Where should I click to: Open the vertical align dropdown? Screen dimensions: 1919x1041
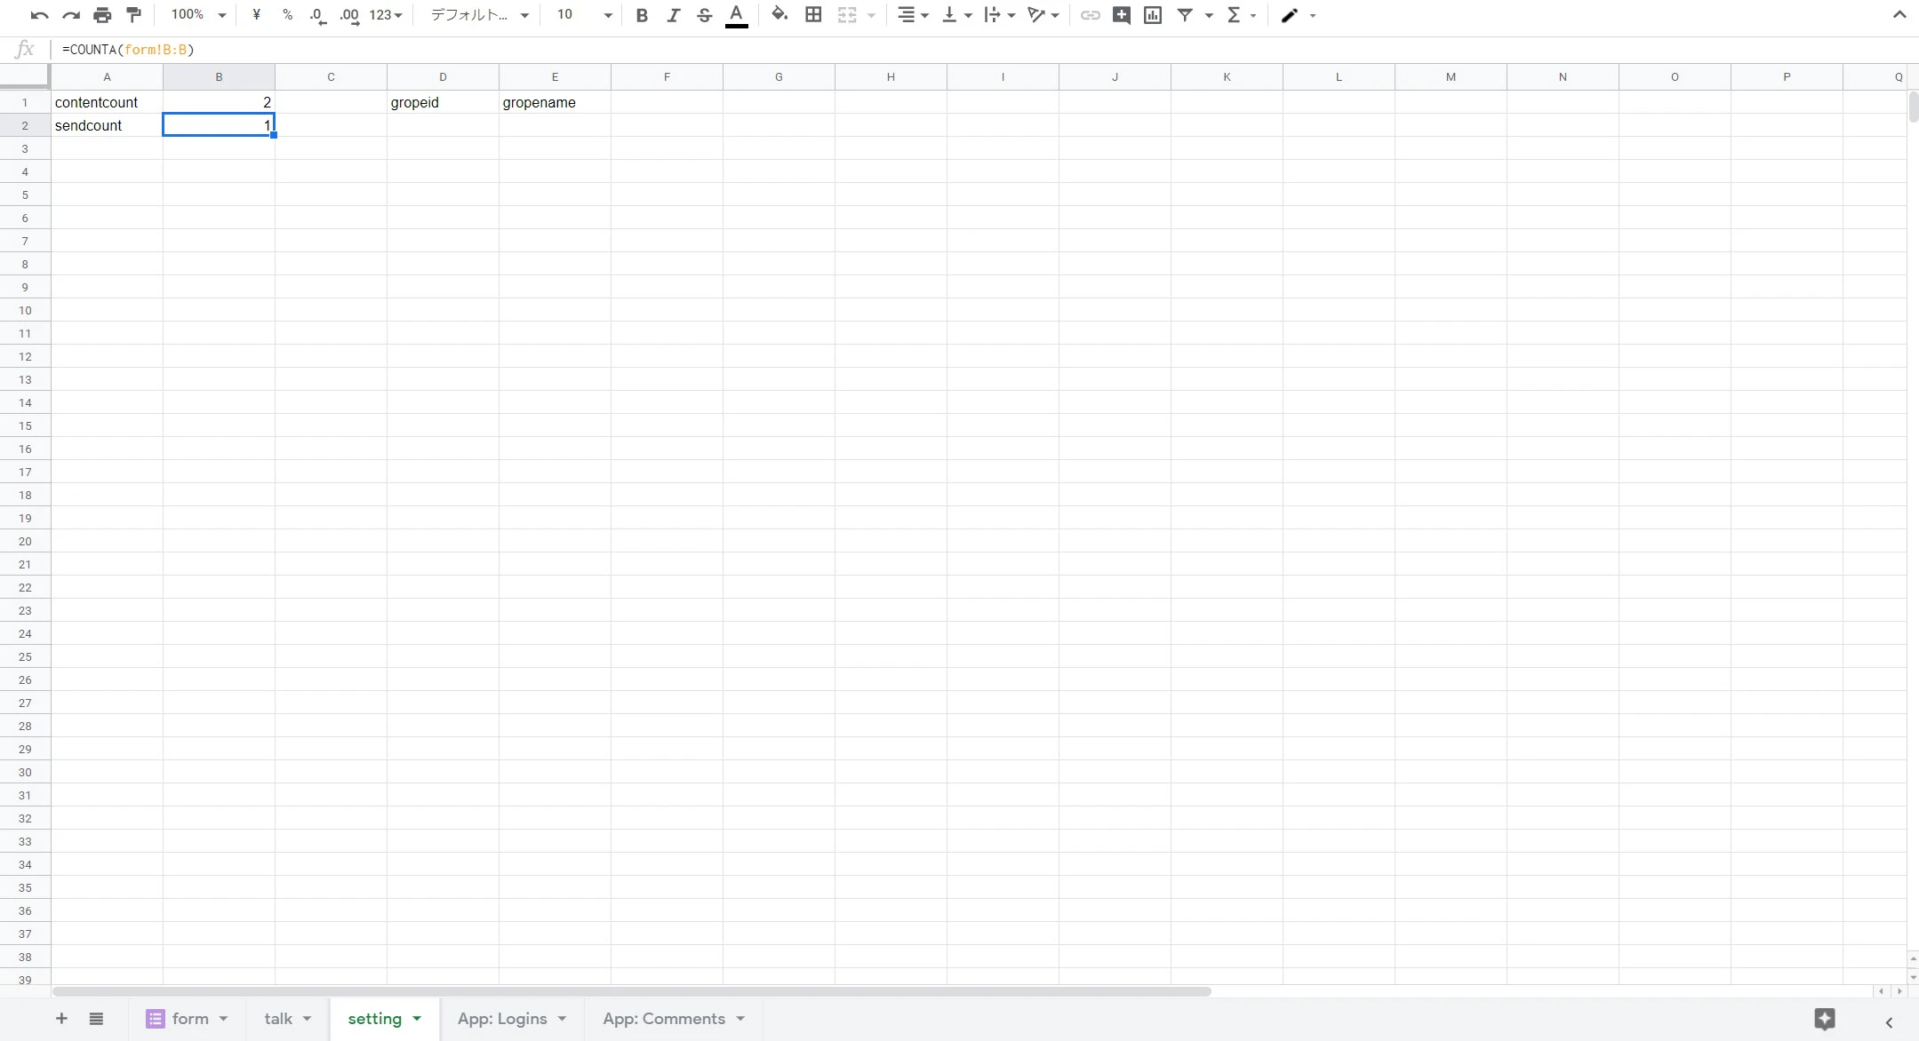click(956, 15)
